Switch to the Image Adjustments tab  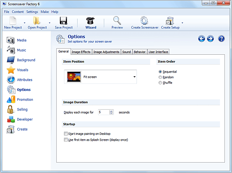tap(106, 52)
